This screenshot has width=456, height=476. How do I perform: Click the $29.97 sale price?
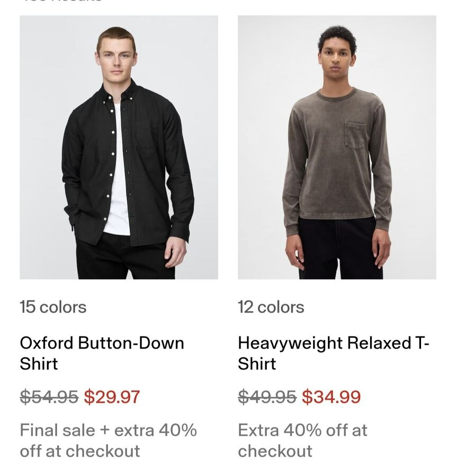point(112,397)
